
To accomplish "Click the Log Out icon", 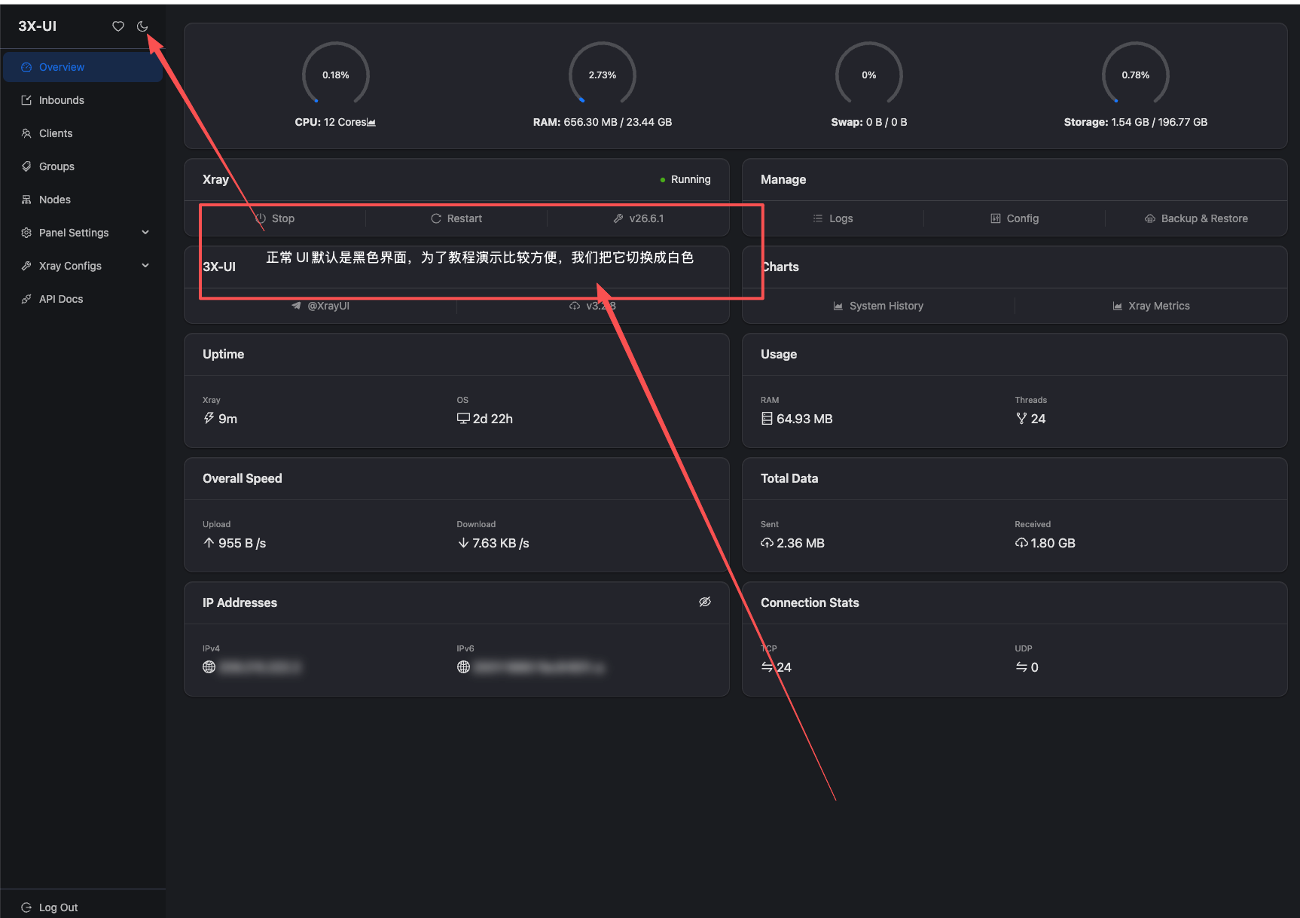I will 26,907.
